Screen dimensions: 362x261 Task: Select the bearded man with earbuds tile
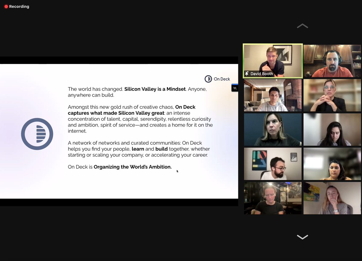tap(273, 164)
